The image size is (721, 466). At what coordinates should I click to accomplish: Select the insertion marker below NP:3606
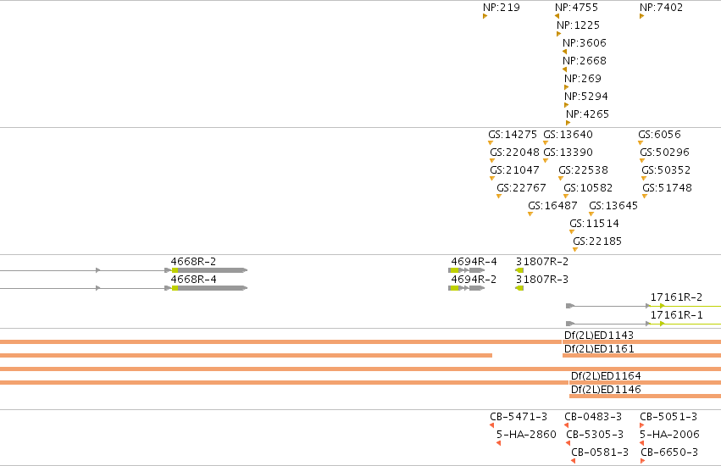[564, 52]
